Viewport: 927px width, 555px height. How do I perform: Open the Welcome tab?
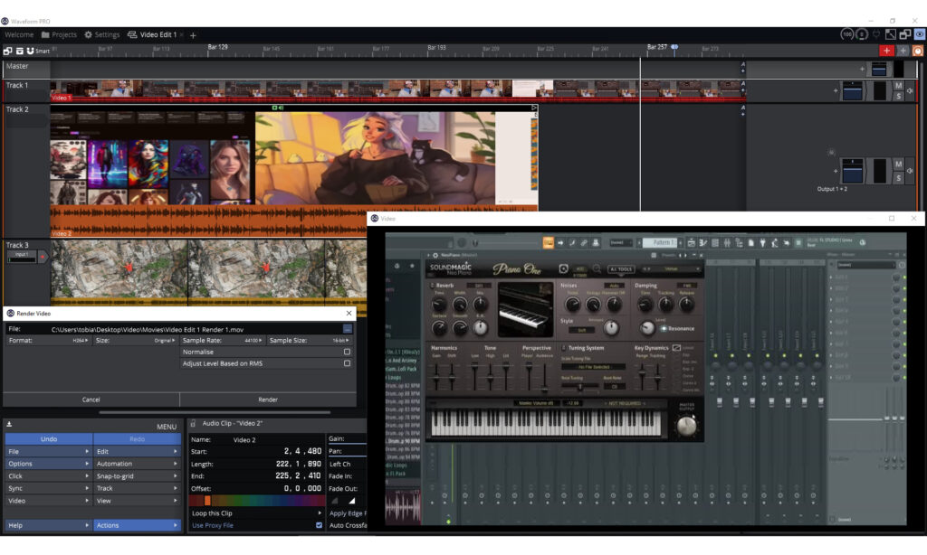[x=19, y=35]
